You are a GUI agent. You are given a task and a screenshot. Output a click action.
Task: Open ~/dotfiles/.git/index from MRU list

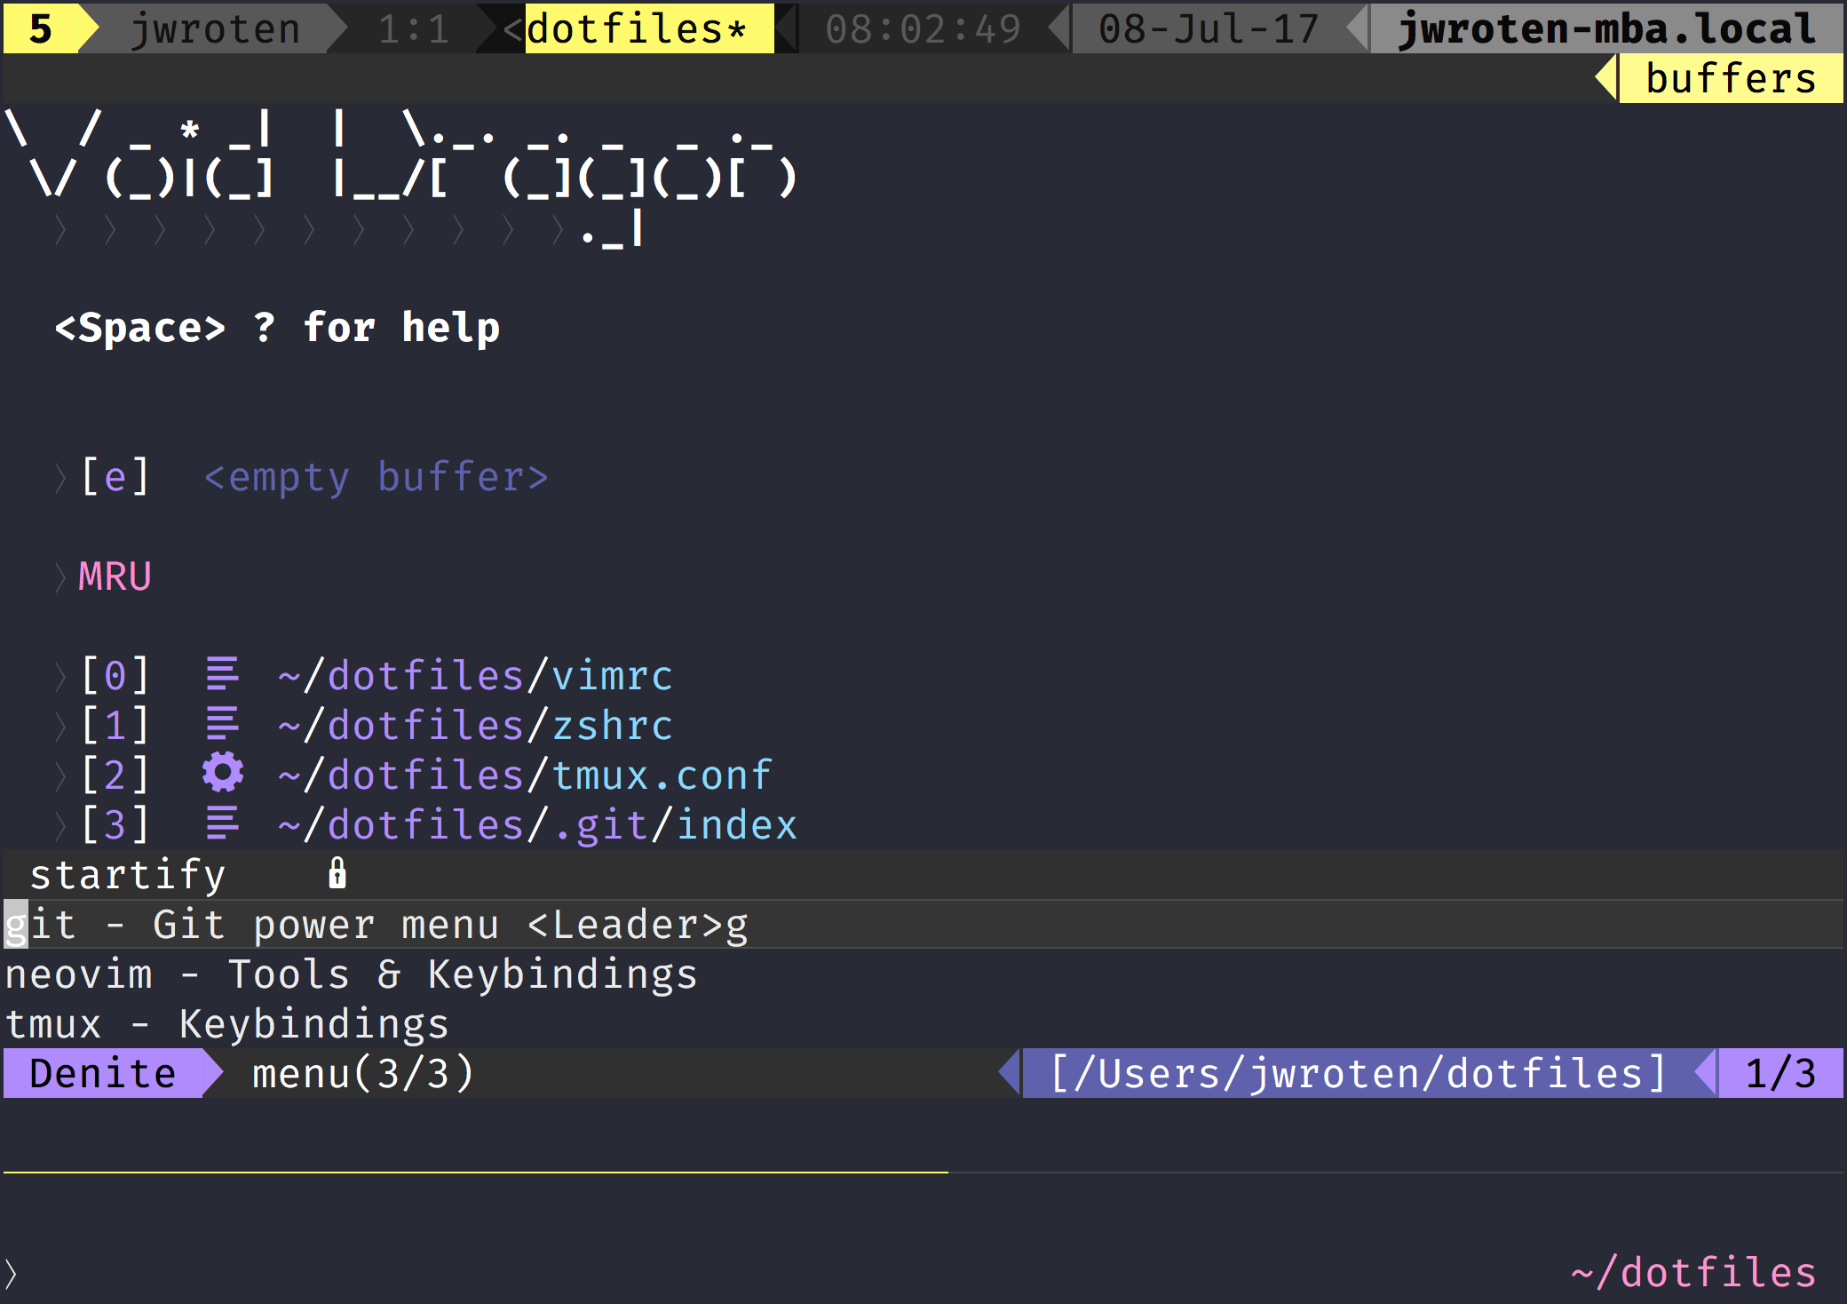(537, 826)
